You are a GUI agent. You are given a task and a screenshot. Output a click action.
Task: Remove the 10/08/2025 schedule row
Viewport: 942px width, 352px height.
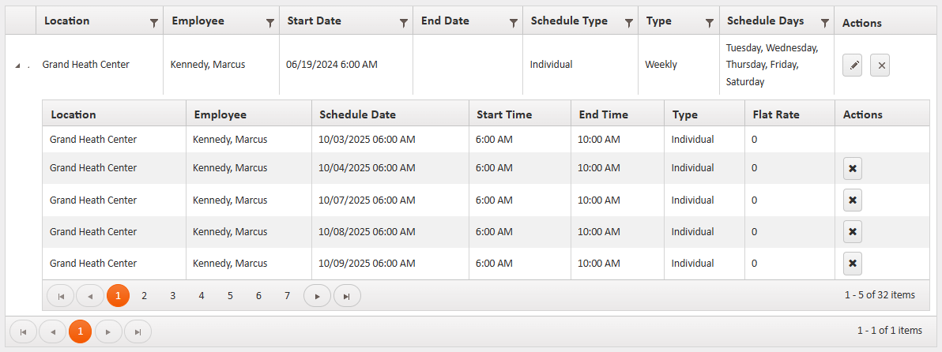[x=852, y=232]
